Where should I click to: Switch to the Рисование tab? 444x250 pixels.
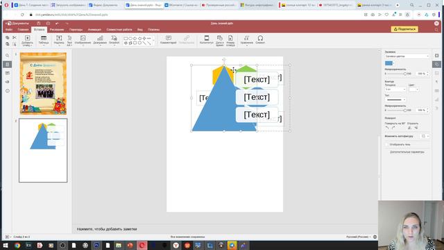(57, 29)
